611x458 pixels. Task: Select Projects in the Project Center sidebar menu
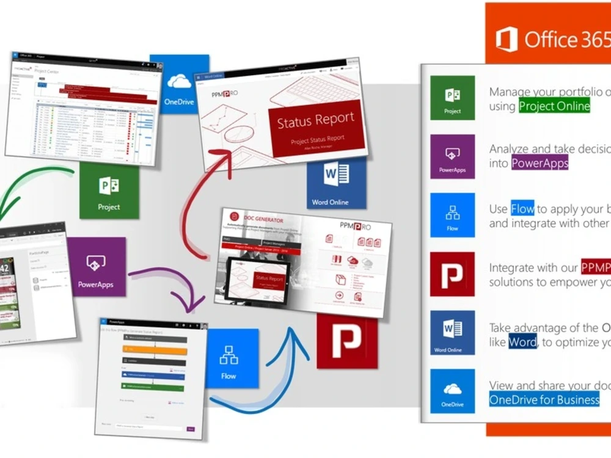tap(15, 75)
